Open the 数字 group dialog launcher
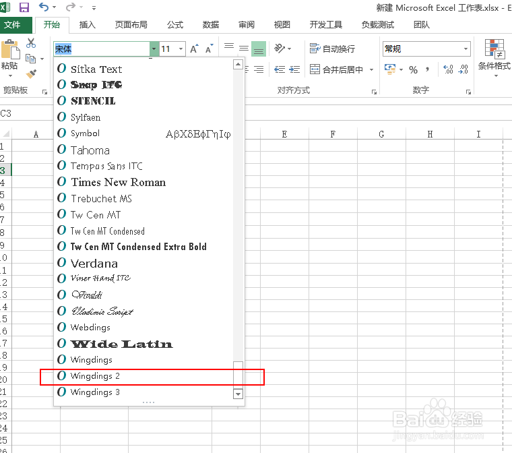Screen dimensions: 512x453 point(468,92)
